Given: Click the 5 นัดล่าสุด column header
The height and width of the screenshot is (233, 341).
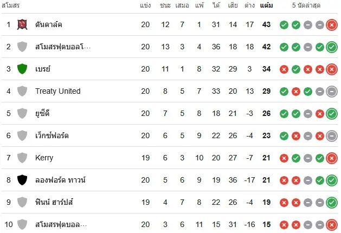Looking at the screenshot, I should 306,5.
